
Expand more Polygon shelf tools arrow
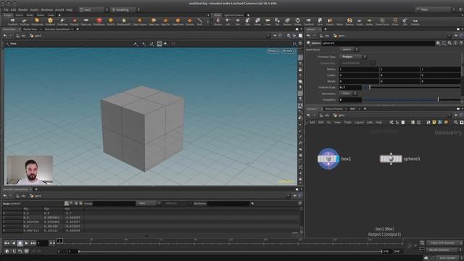(x=208, y=21)
